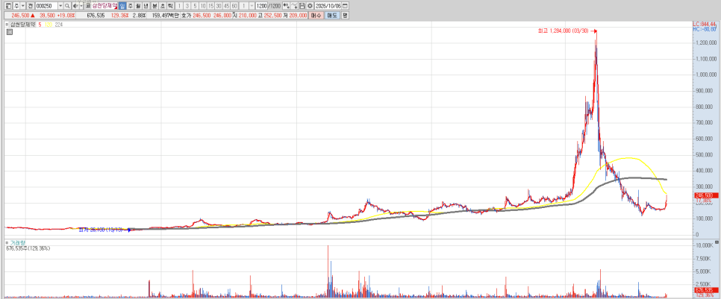Click the 평 button next to 매도
Screen dimensions: 721x299
pyautogui.click(x=345, y=15)
